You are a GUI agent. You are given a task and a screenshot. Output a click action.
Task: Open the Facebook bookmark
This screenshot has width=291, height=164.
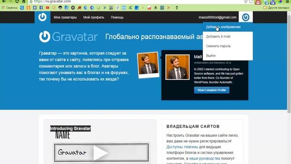point(41,8)
